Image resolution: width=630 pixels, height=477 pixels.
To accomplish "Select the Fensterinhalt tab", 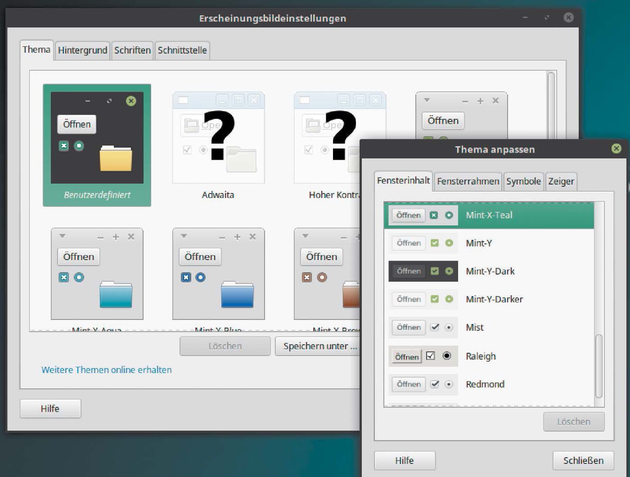I will pos(403,180).
